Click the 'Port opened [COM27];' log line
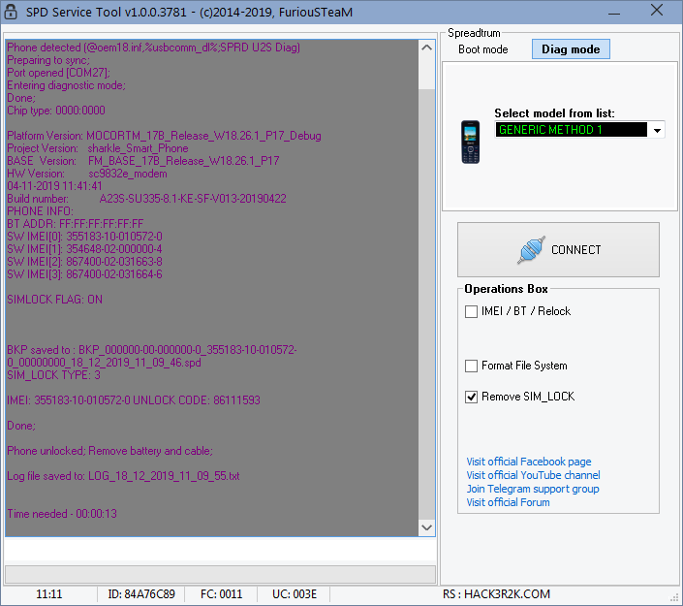683x606 pixels. point(58,73)
